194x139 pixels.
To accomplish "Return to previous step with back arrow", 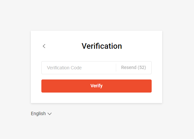I will coord(44,46).
